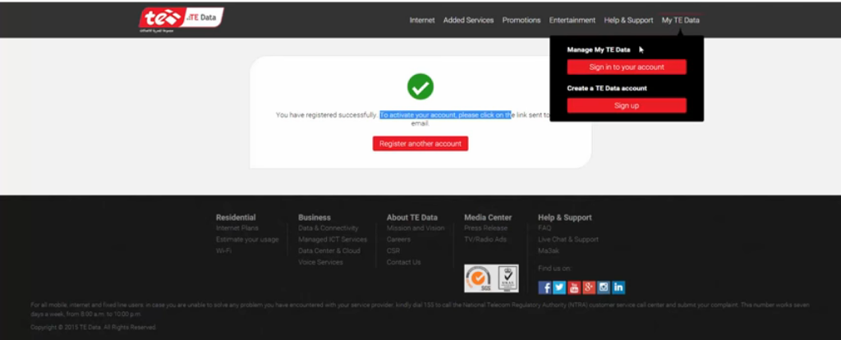Open Managed ICT Services link
The width and height of the screenshot is (841, 340).
tap(333, 240)
